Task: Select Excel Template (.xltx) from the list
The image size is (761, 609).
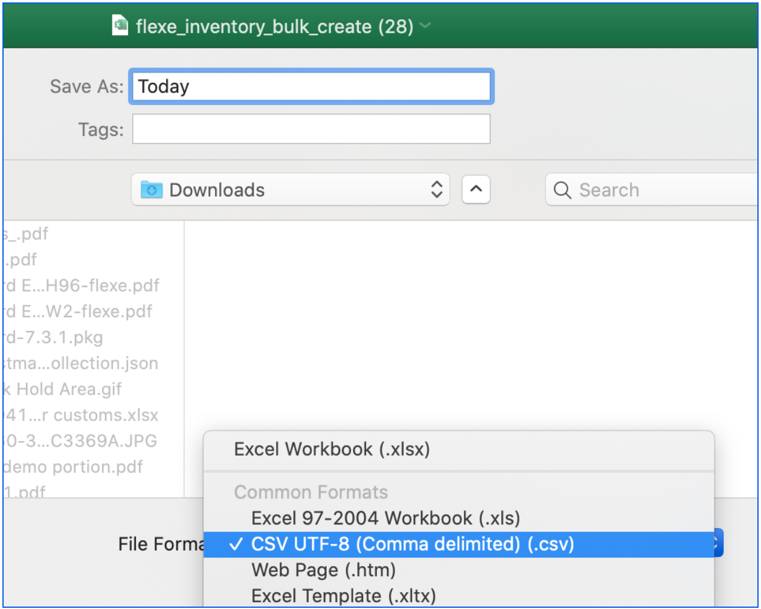Action: 343,596
